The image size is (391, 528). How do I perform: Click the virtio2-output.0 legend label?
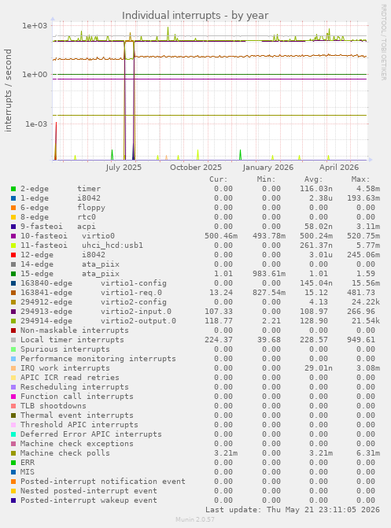pyautogui.click(x=138, y=321)
